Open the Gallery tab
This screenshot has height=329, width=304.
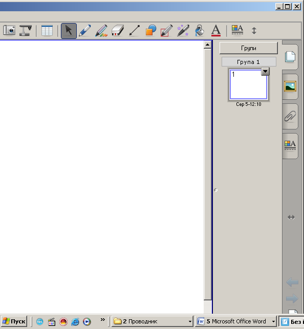[290, 86]
